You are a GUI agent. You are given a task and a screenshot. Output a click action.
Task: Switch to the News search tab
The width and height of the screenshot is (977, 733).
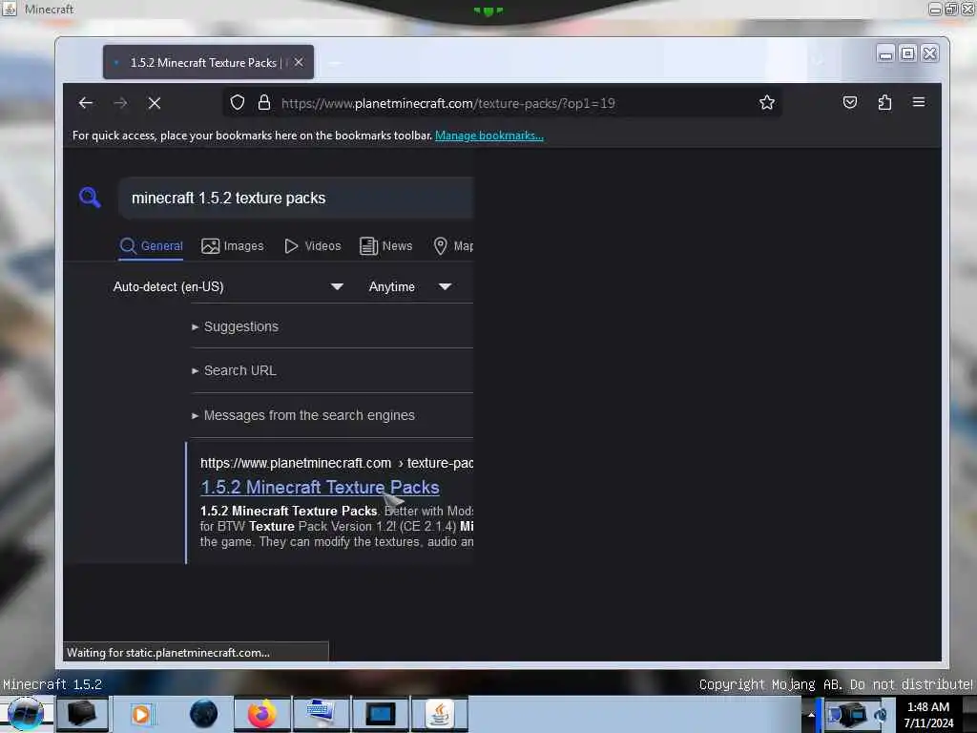386,246
